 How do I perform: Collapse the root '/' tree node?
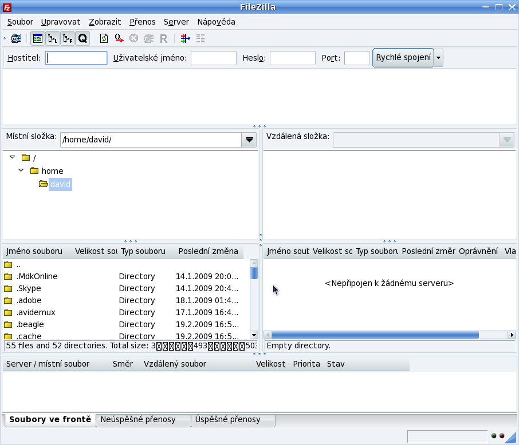tap(12, 157)
